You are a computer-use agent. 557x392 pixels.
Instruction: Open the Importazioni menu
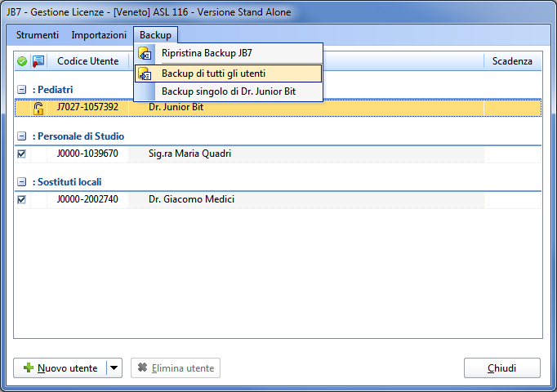[99, 35]
